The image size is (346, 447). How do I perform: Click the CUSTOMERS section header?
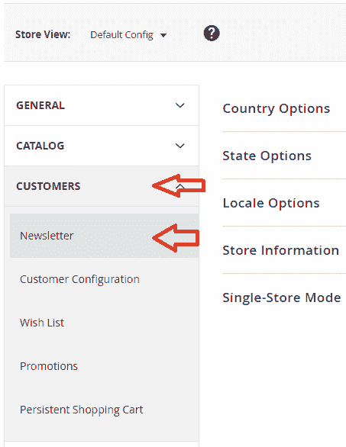coord(102,186)
